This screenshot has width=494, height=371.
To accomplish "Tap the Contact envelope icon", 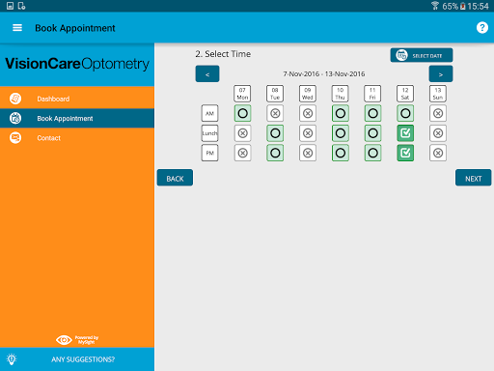I will pyautogui.click(x=15, y=138).
